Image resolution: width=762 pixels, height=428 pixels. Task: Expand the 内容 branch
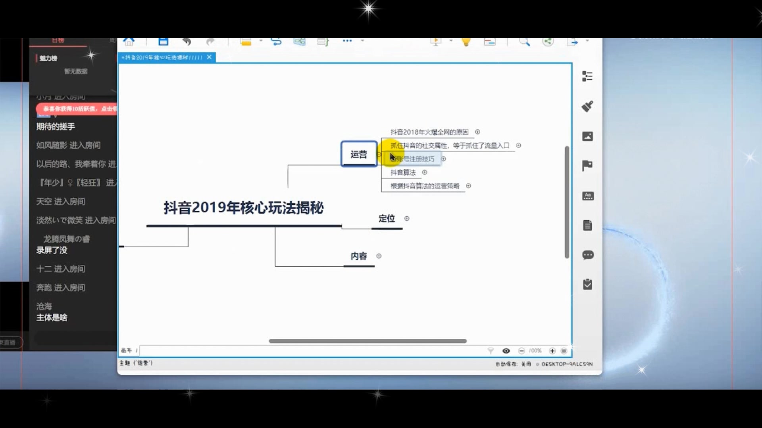pyautogui.click(x=379, y=256)
